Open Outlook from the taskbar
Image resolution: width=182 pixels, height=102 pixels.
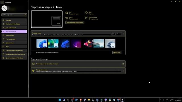[76, 100]
